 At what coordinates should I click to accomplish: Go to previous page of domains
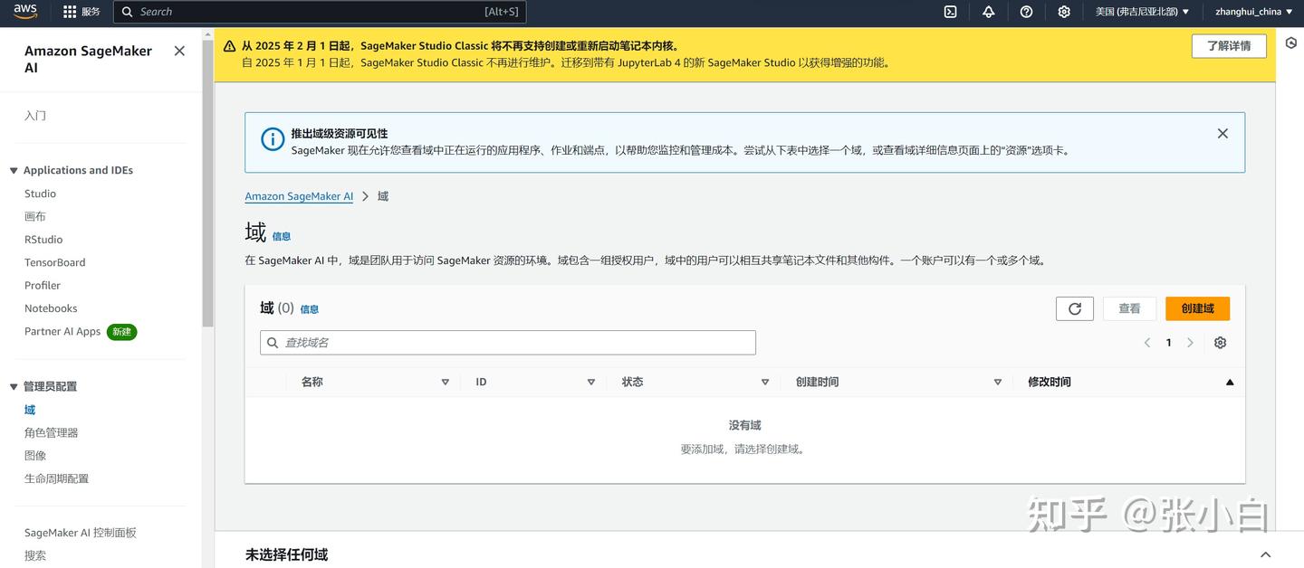pyautogui.click(x=1147, y=343)
